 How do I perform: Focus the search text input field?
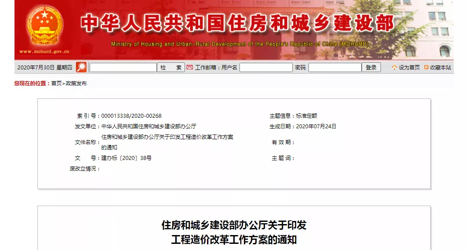[x=123, y=67]
